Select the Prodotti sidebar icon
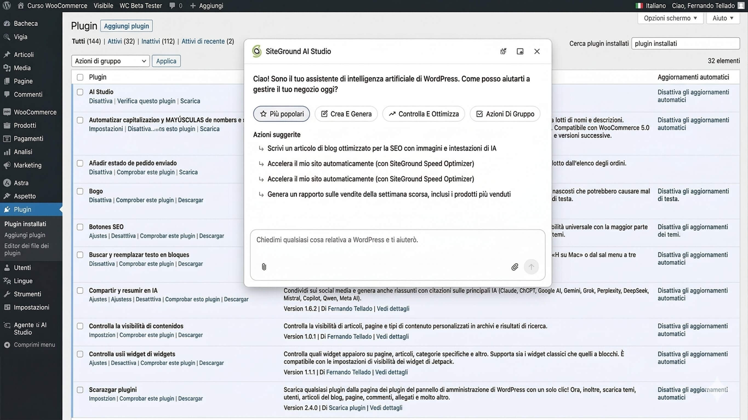The height and width of the screenshot is (420, 748). coord(7,125)
